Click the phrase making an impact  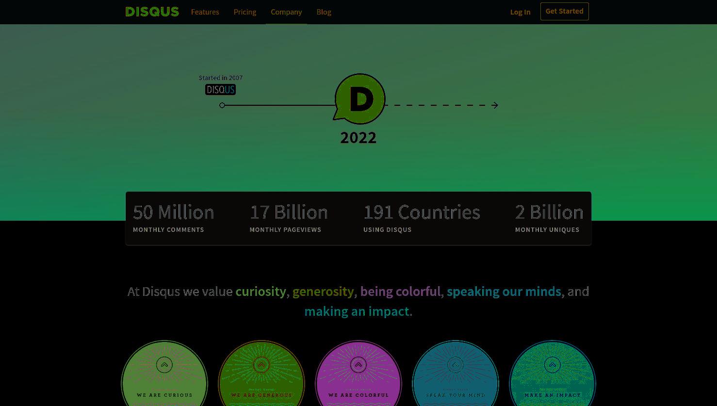click(357, 311)
